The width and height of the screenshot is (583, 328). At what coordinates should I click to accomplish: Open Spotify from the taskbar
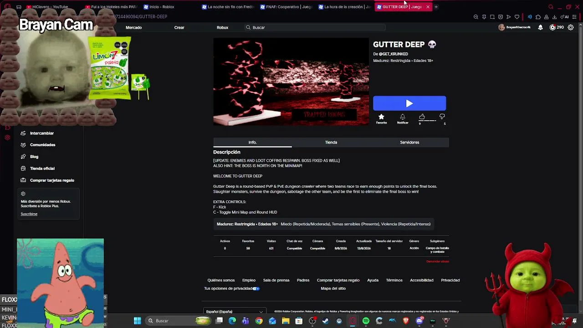(x=366, y=321)
